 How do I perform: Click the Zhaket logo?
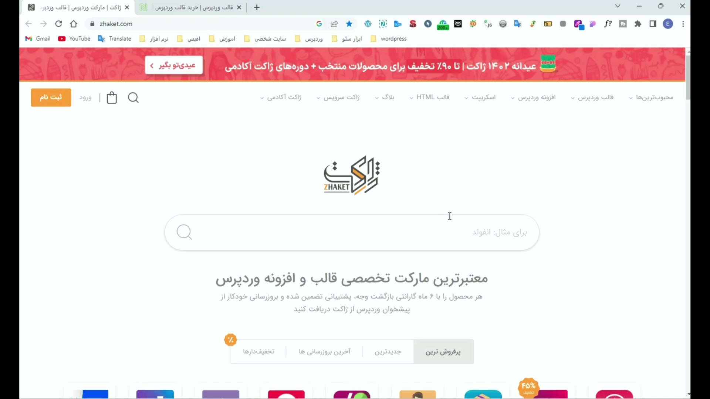(x=352, y=175)
